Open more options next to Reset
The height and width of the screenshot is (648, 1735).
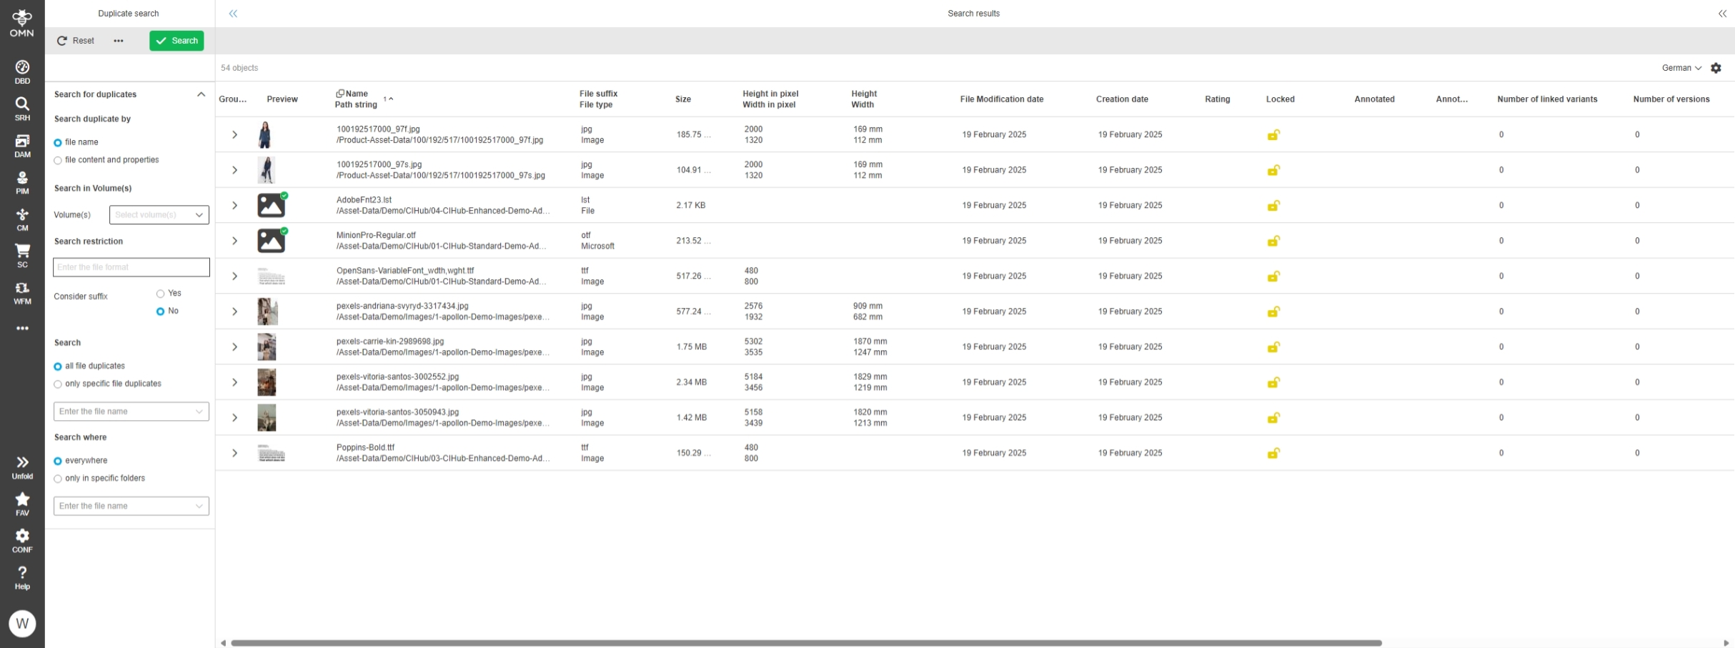[119, 41]
